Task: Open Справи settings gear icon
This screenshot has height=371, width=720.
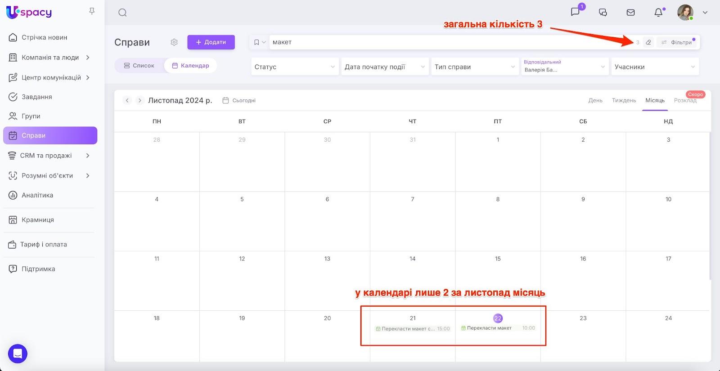Action: tap(174, 42)
